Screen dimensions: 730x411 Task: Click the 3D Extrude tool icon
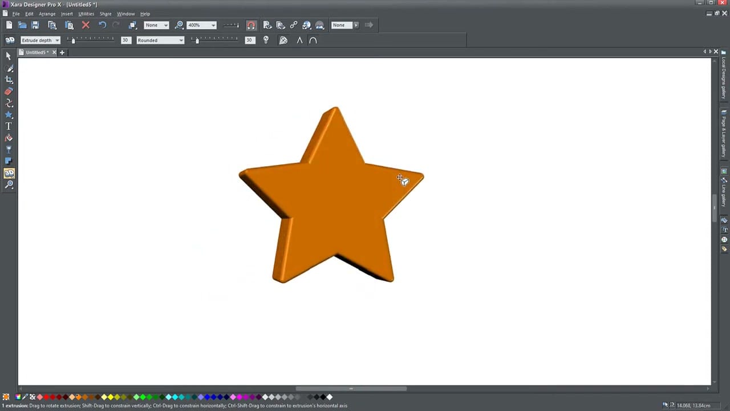coord(9,172)
